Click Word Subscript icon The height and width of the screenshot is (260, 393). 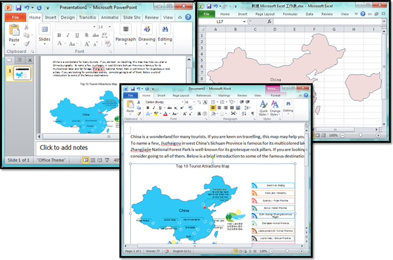coord(176,108)
